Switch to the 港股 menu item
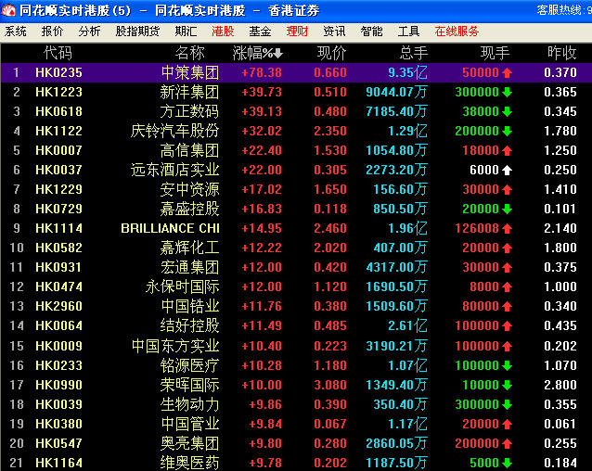Viewport: 592px width, 471px height. pos(223,31)
